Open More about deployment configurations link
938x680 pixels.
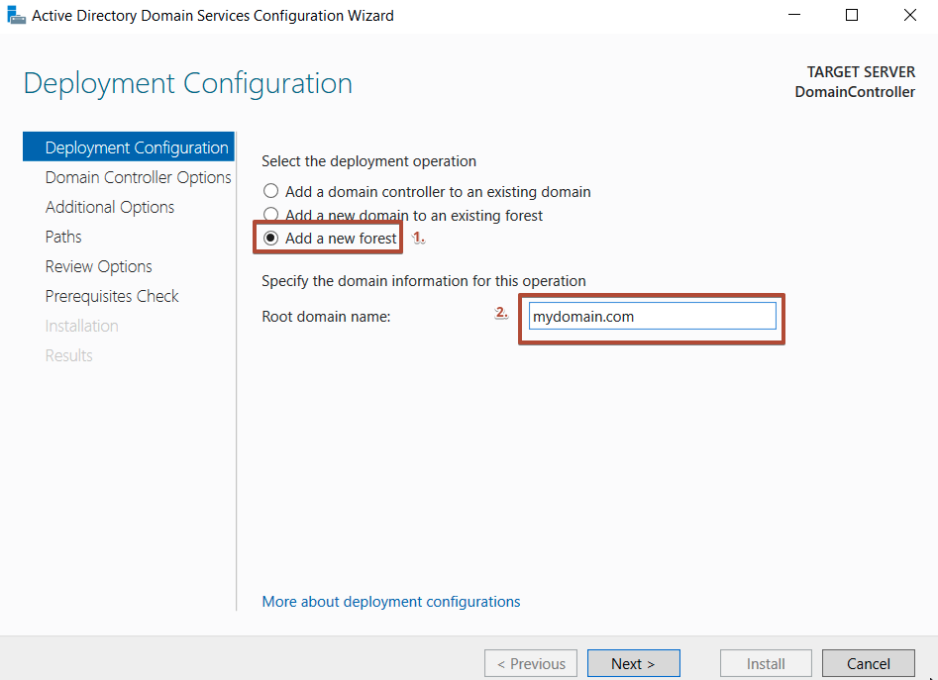390,602
